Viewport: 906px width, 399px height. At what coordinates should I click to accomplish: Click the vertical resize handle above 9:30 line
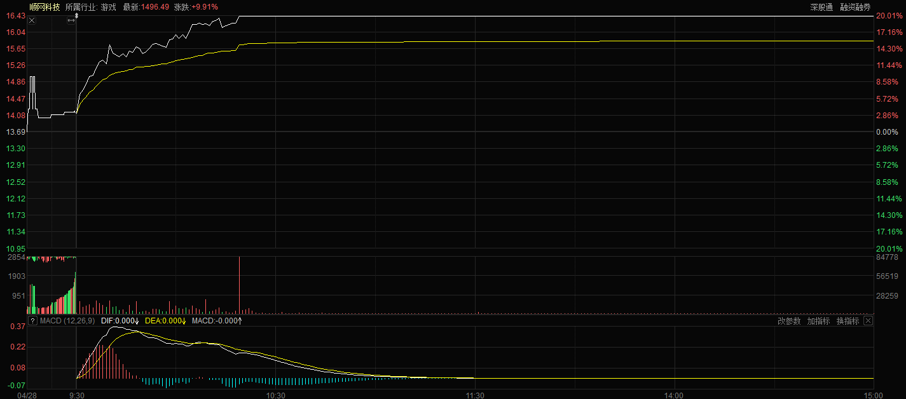click(x=76, y=15)
